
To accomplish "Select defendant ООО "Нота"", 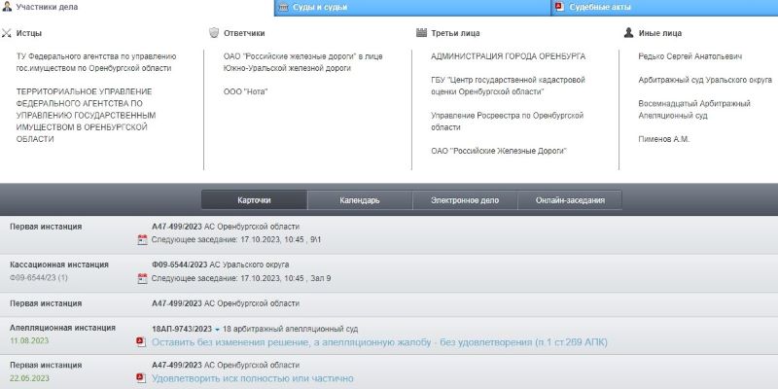I will click(x=245, y=91).
